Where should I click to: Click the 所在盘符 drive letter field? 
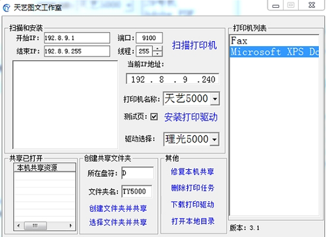pos(138,173)
